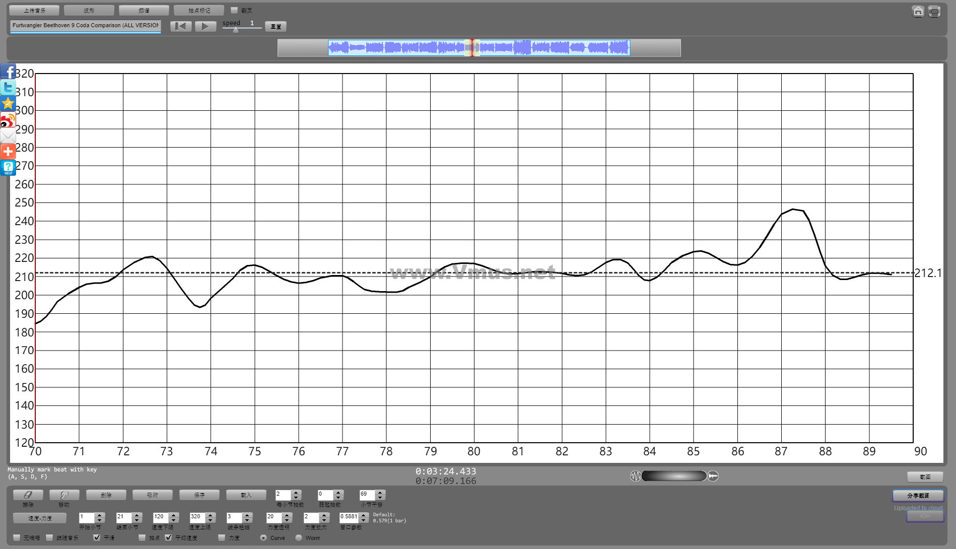This screenshot has height=549, width=956.
Task: Open the blue HELP question mark icon
Action: [x=8, y=168]
